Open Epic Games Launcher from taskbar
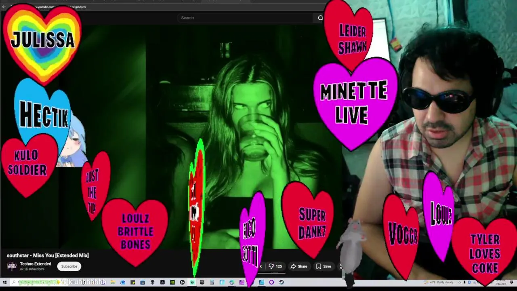 click(202, 282)
